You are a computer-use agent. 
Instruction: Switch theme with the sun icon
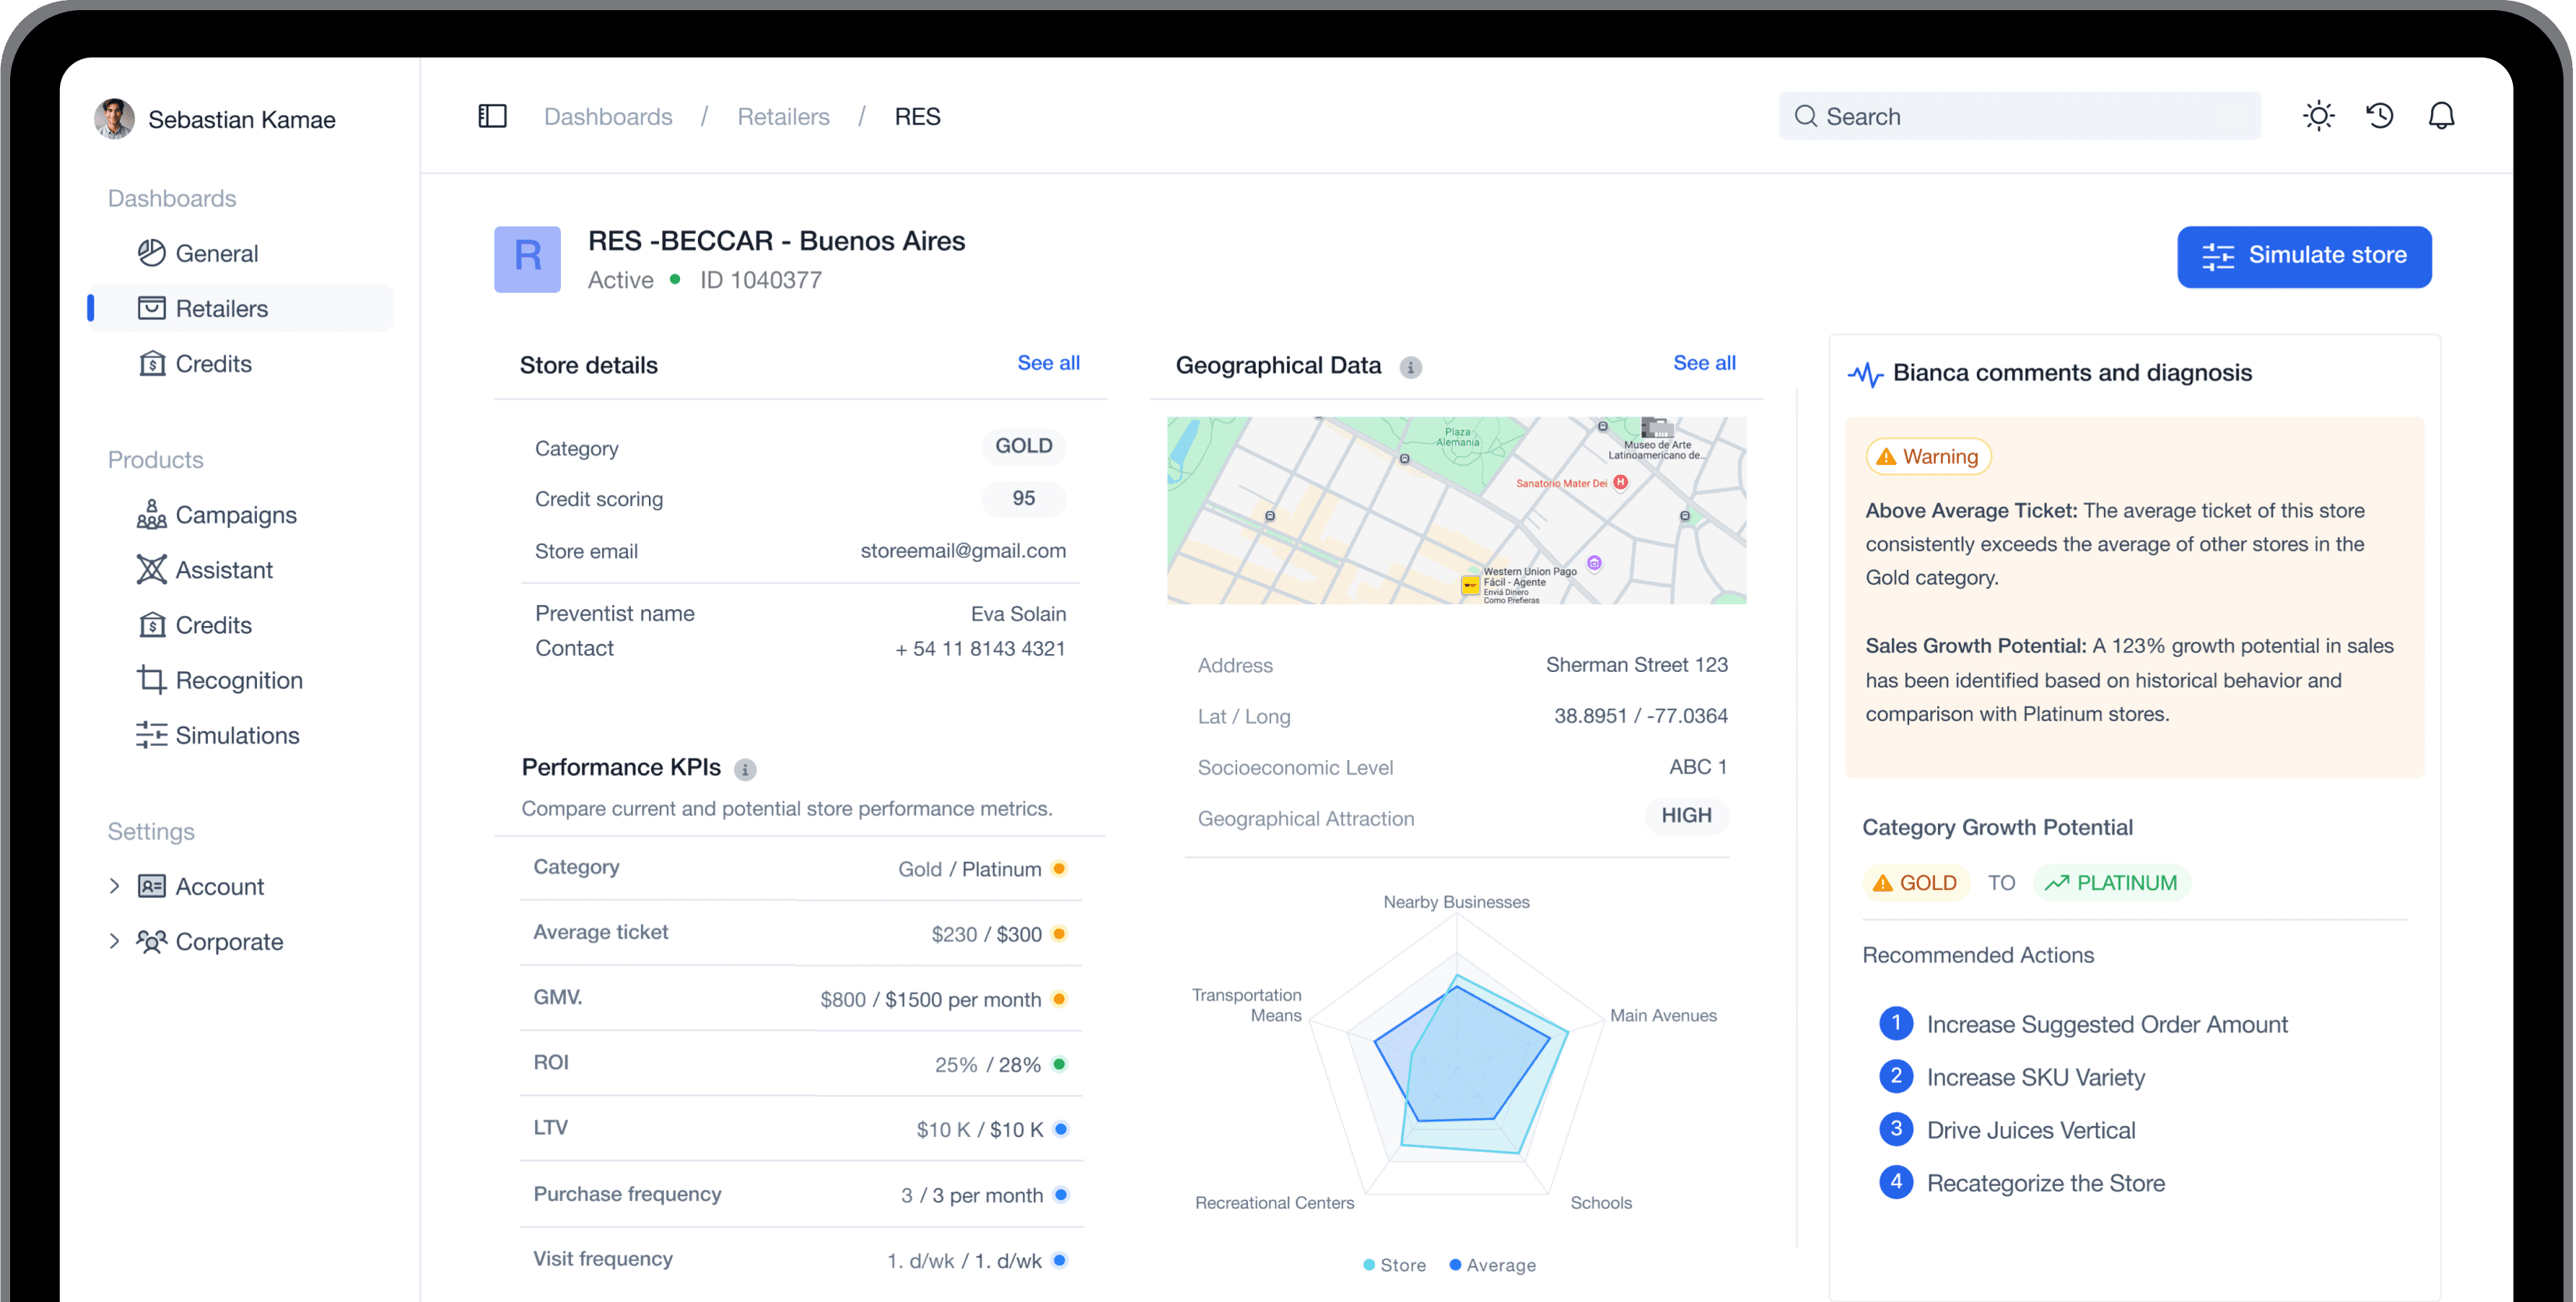click(x=2318, y=116)
